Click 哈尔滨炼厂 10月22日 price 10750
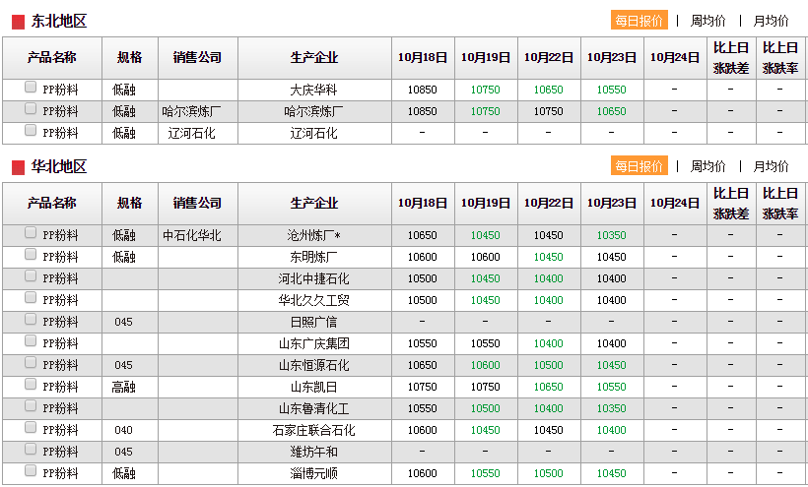This screenshot has height=487, width=808. click(x=548, y=111)
